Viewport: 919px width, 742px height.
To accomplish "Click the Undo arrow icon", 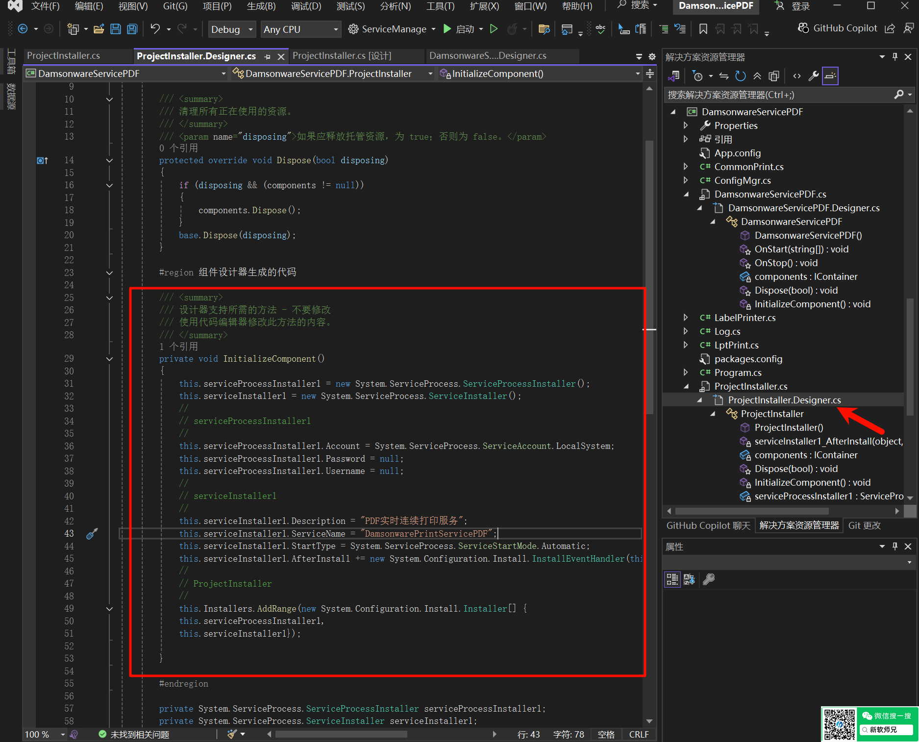I will (x=155, y=29).
